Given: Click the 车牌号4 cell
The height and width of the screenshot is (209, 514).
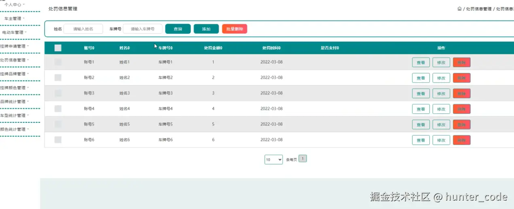Looking at the screenshot, I should [x=165, y=109].
